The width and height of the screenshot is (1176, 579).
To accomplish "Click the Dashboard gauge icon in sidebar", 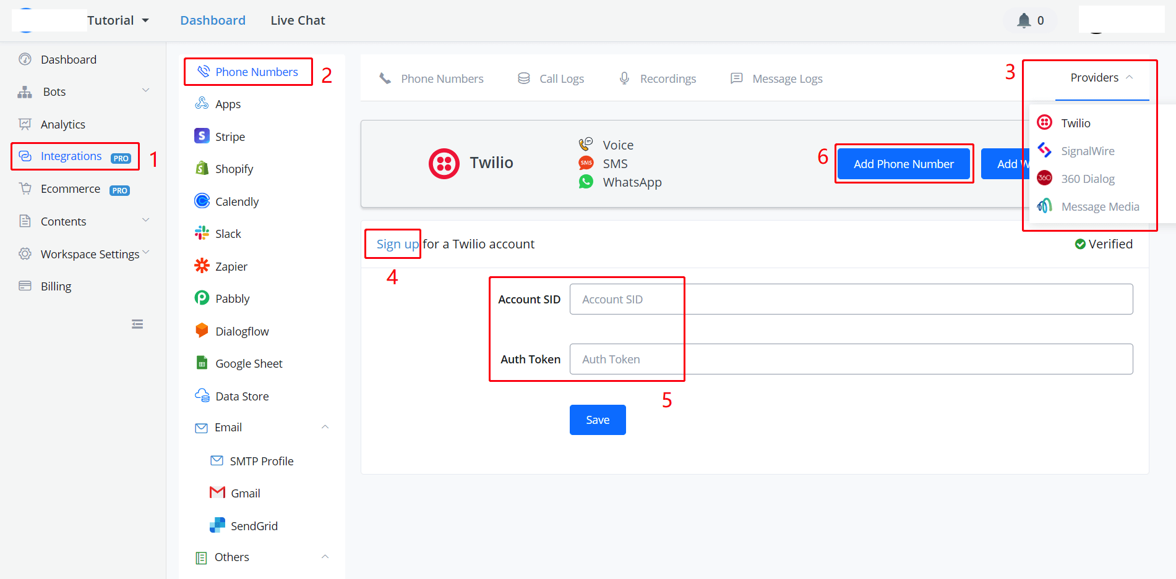I will pos(25,59).
